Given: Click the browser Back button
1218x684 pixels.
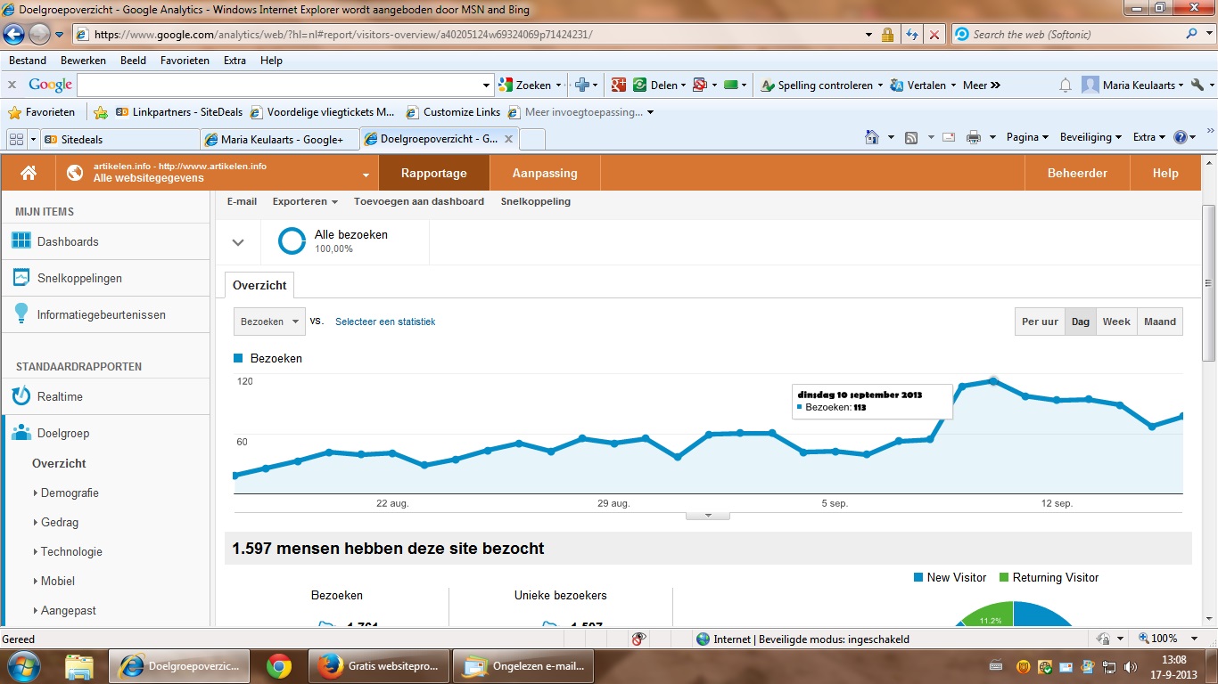Looking at the screenshot, I should [14, 35].
